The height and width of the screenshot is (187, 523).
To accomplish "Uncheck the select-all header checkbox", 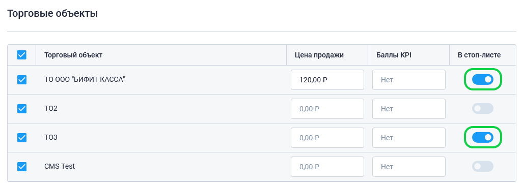I will coord(22,55).
